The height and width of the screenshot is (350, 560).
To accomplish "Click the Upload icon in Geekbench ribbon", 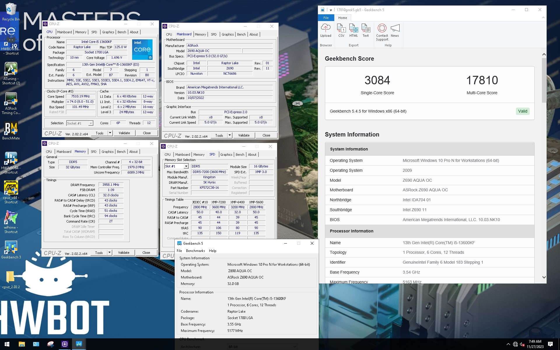I will click(325, 31).
